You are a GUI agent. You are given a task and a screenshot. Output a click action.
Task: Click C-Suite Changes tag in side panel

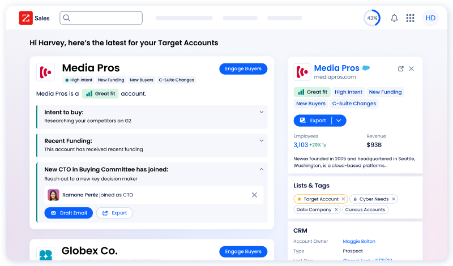354,104
